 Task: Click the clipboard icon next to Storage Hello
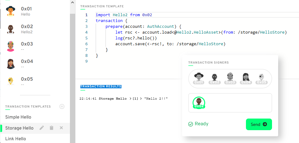point(52,128)
